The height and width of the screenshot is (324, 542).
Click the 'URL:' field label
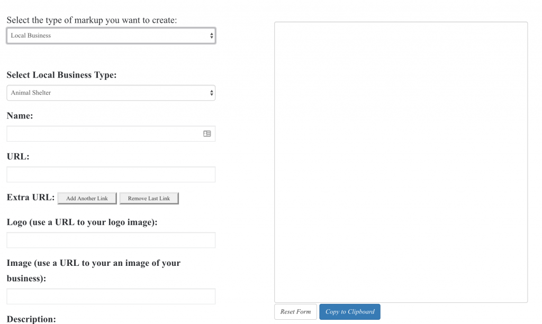pos(18,156)
